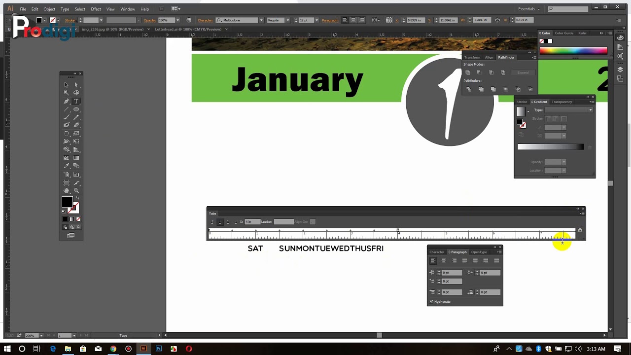
Task: Open the arrange documents dropdown in menu bar
Action: (x=175, y=9)
